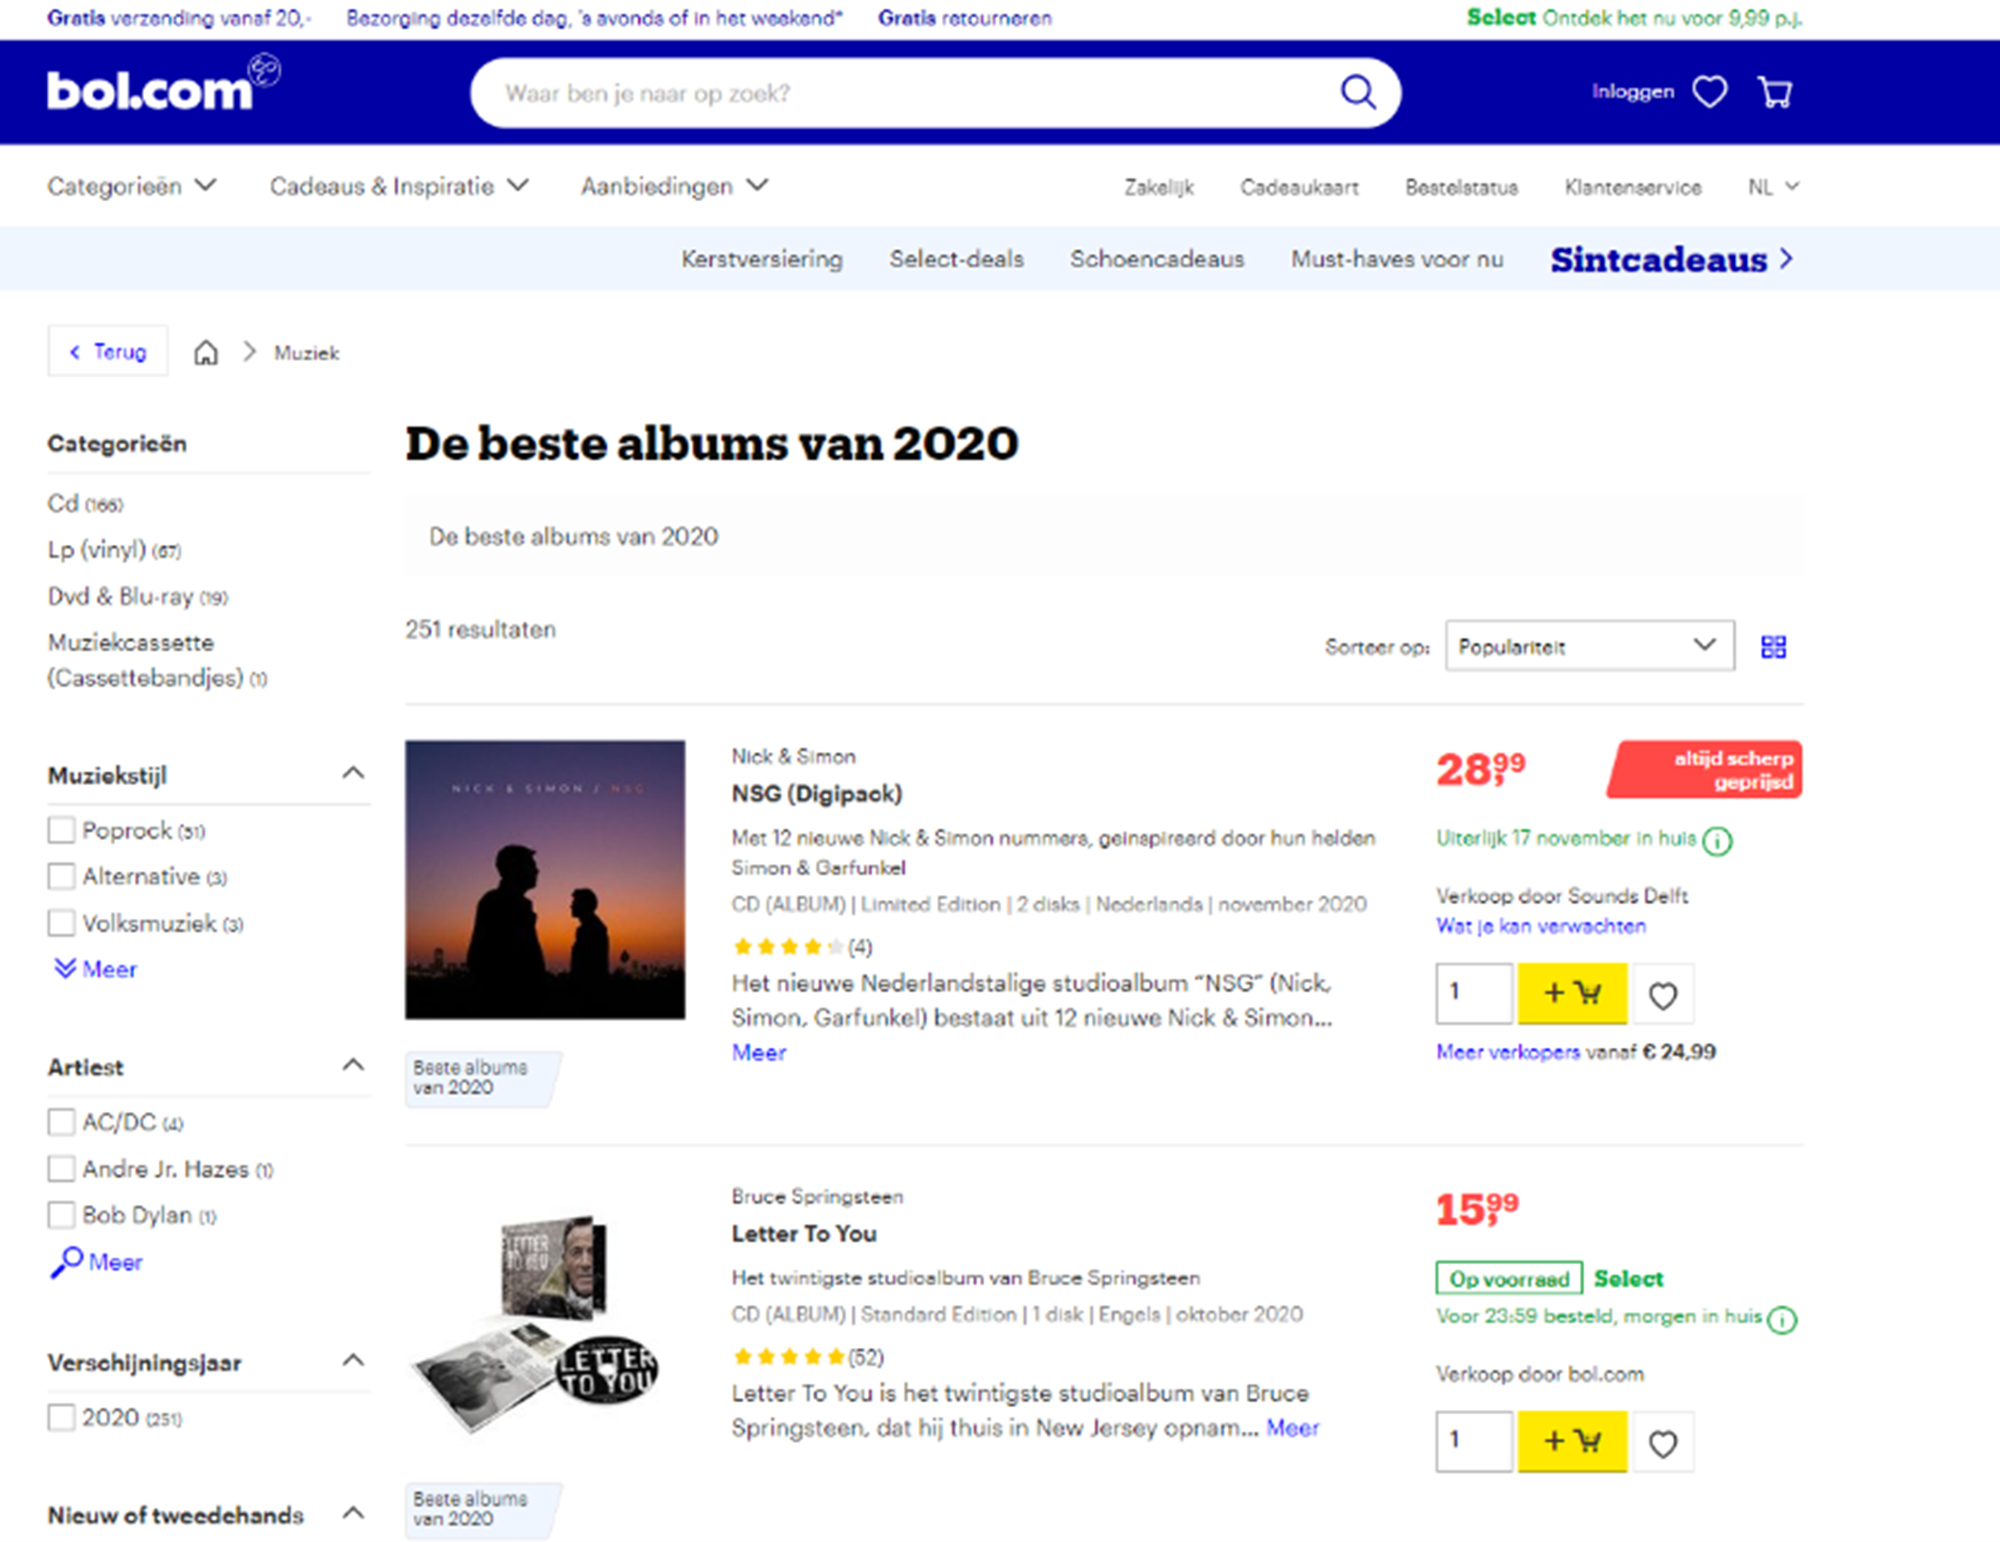The height and width of the screenshot is (1542, 2000).
Task: Open the shopping cart icon
Action: click(x=1775, y=92)
